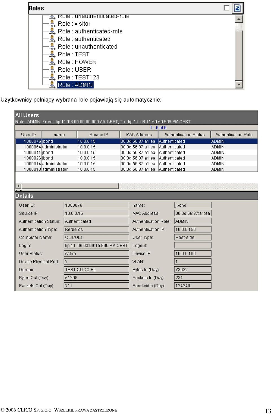
Task: Sort the table by User ID column
Action: point(28,135)
